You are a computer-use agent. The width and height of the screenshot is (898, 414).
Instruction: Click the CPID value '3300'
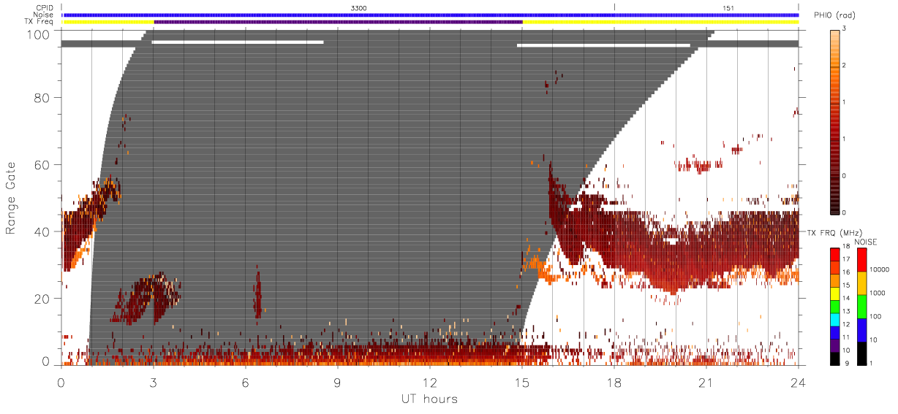click(x=359, y=7)
